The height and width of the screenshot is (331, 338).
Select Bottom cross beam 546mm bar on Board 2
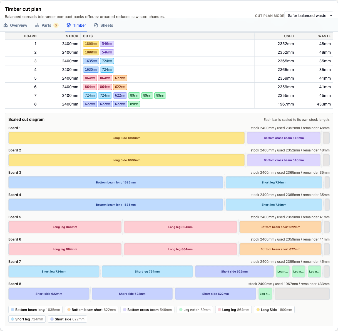[x=284, y=160]
